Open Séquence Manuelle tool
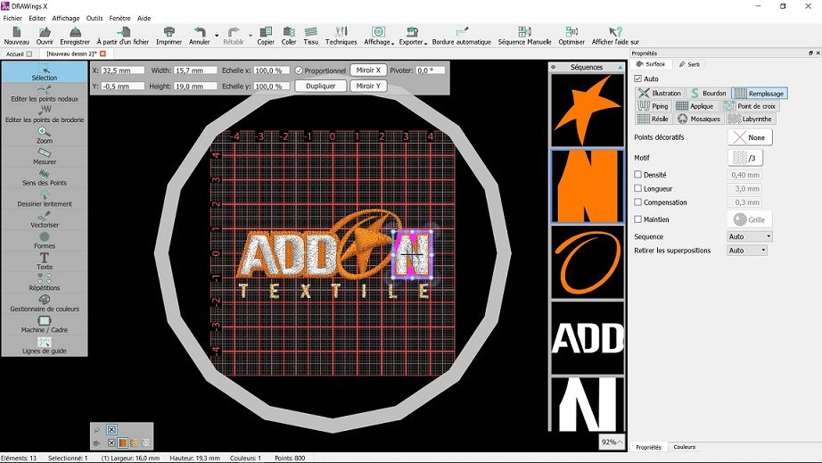Image resolution: width=822 pixels, height=463 pixels. pos(525,36)
